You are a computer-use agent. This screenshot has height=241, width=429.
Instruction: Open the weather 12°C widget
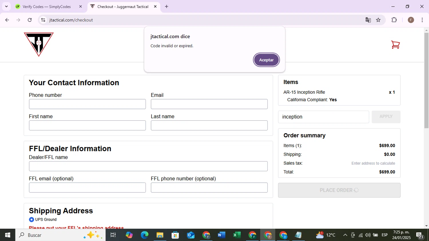[326, 235]
